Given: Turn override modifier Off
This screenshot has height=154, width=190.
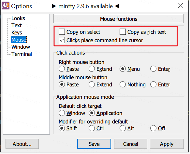Looking at the screenshot, I should pyautogui.click(x=158, y=128).
